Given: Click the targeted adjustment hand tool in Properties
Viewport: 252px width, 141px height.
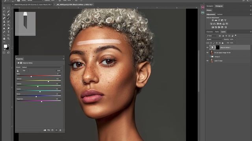Looking at the screenshot, I should pyautogui.click(x=18, y=70).
